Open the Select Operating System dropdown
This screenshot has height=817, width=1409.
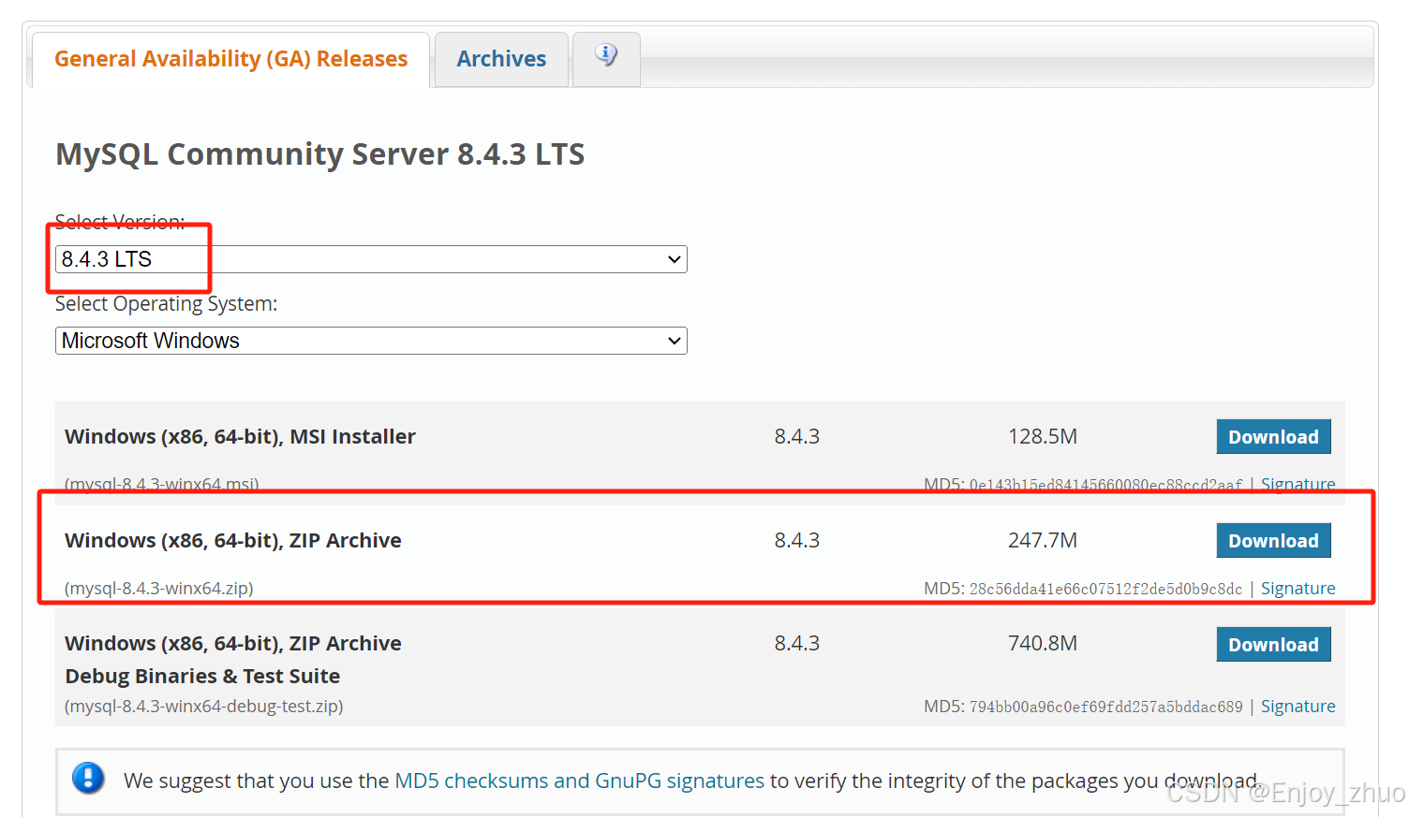click(x=371, y=341)
